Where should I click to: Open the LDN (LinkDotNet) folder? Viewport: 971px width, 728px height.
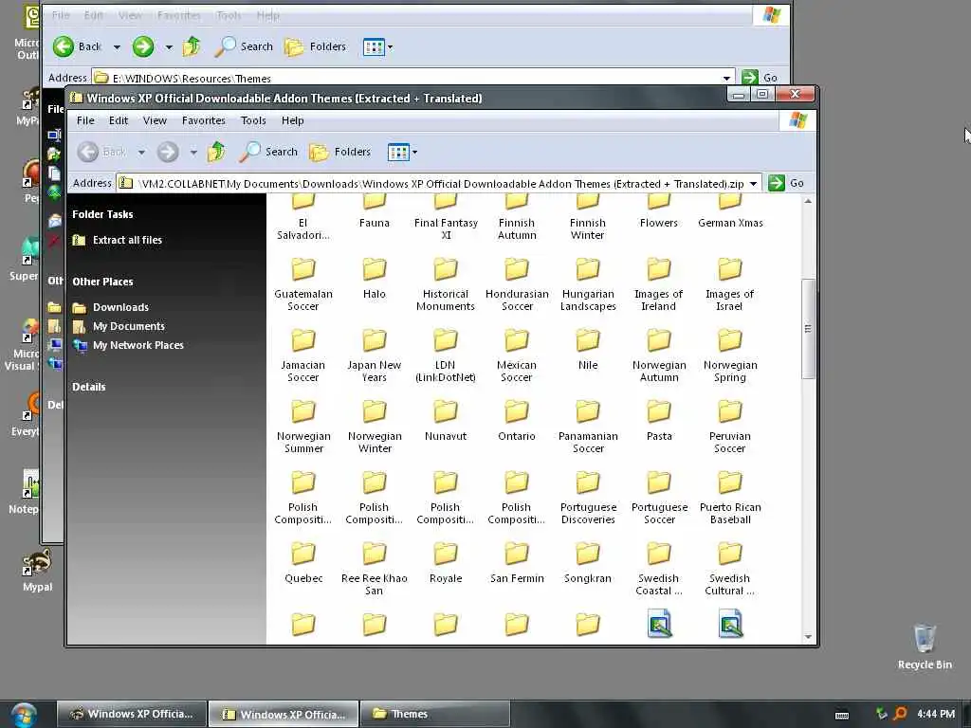click(x=446, y=355)
